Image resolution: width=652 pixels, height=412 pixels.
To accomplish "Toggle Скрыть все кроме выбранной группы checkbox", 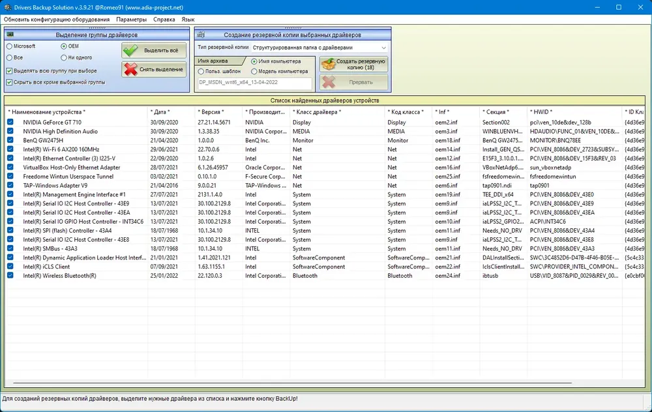I will click(9, 82).
